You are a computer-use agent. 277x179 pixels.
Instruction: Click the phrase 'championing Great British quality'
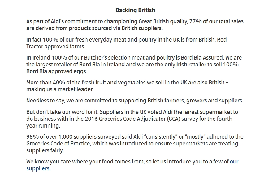[x=145, y=21]
